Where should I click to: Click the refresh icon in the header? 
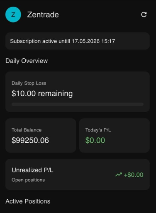[x=144, y=15]
